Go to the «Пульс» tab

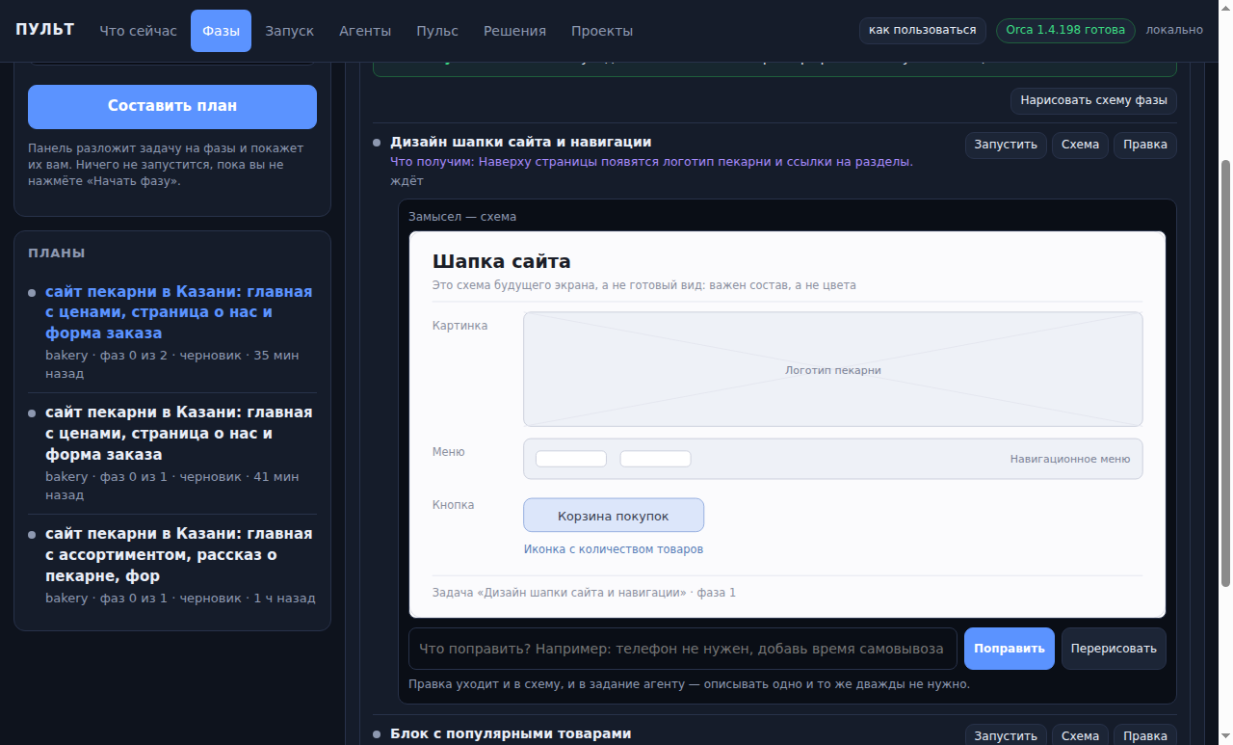pyautogui.click(x=437, y=31)
